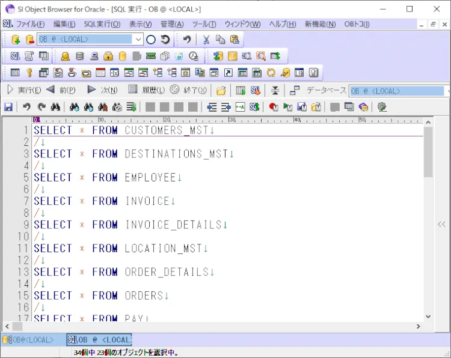Click the script scroll icon
Image resolution: width=451 pixels, height=358 pixels.
(29, 56)
